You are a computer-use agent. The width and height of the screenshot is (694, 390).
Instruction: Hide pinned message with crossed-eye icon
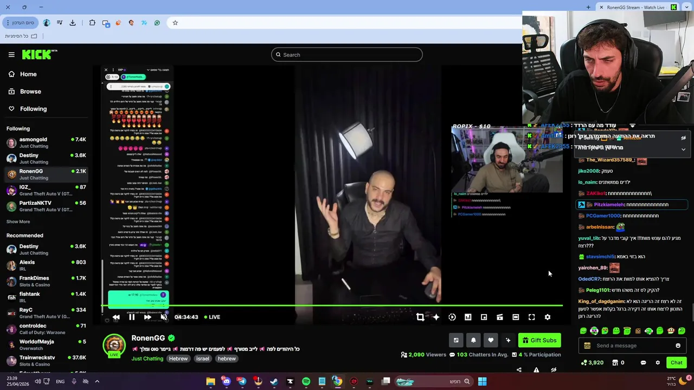(x=683, y=138)
